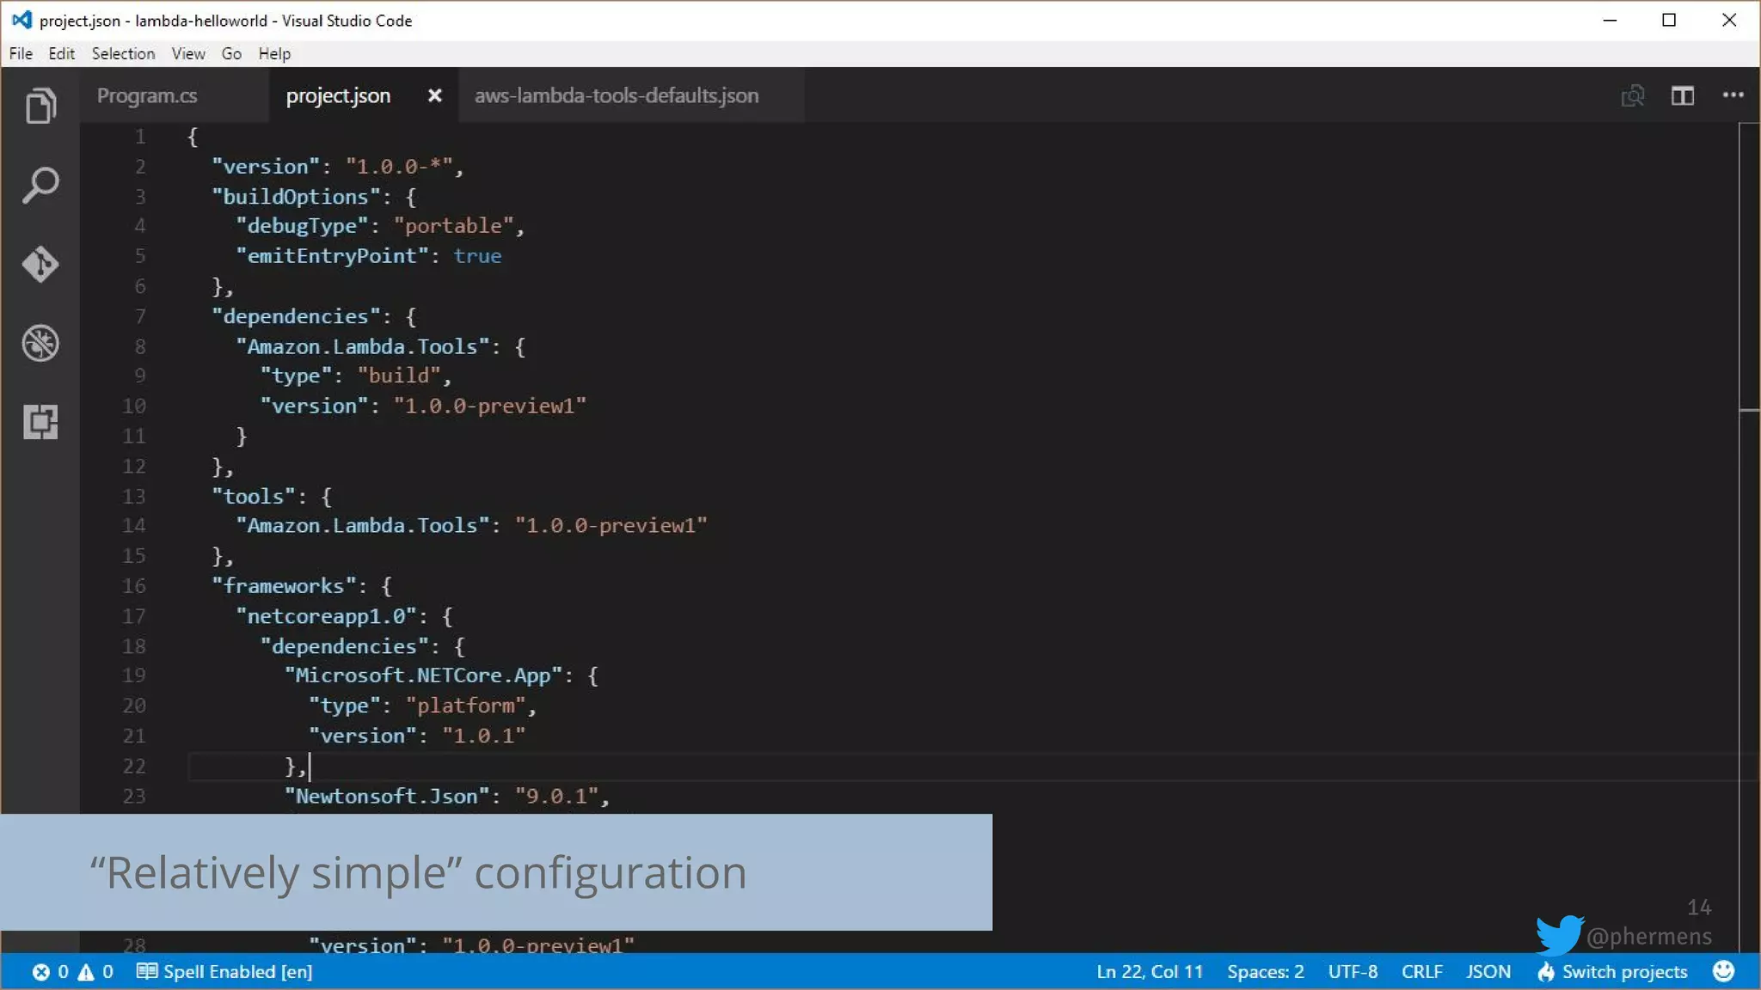Click the "1.0.1" version value on line 21

coord(483,736)
